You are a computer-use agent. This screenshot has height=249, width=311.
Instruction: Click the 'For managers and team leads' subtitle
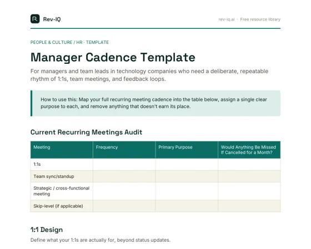click(149, 75)
